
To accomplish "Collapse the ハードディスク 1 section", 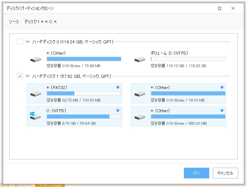I will pos(27,76).
